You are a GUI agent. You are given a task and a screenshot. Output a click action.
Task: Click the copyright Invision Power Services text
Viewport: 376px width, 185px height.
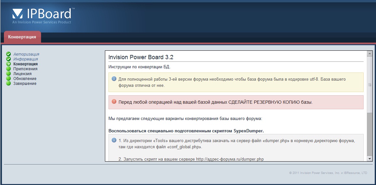pyautogui.click(x=328, y=173)
